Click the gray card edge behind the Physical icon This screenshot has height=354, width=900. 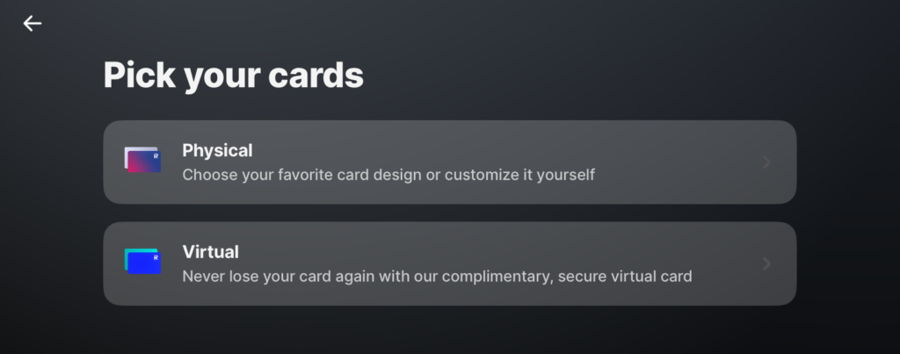click(127, 151)
